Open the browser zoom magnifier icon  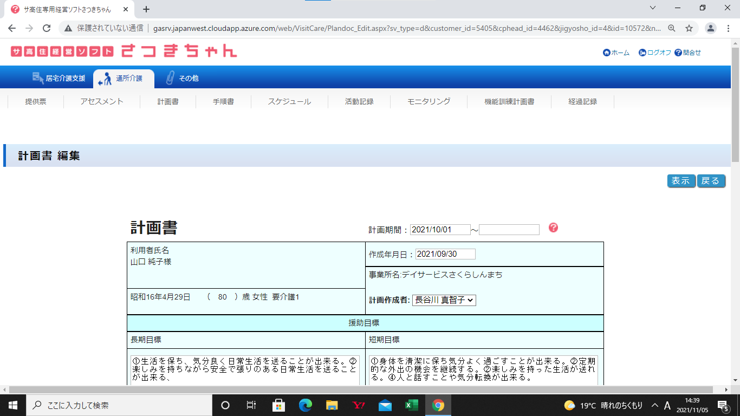tap(672, 28)
